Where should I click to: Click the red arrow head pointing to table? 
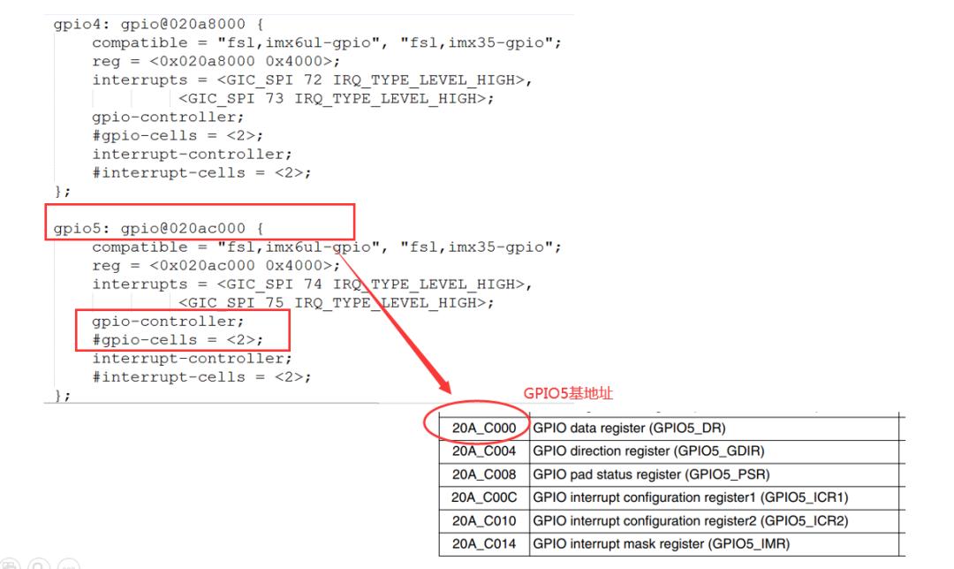[x=444, y=386]
